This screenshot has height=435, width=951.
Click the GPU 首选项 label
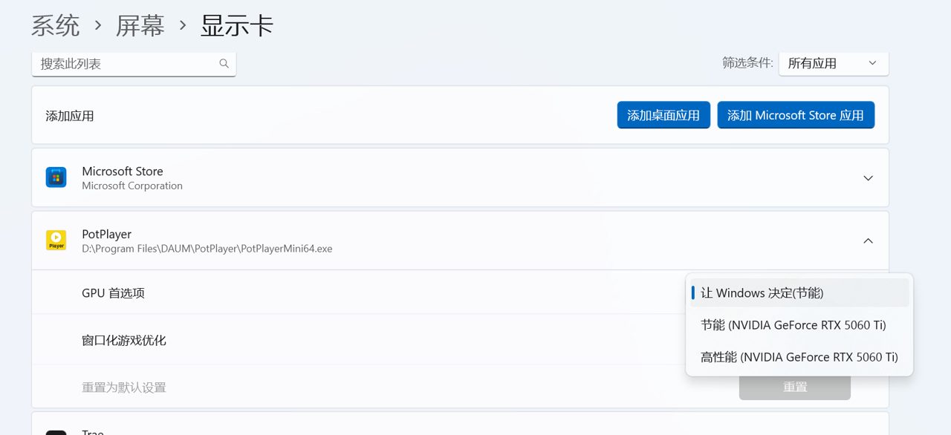pyautogui.click(x=113, y=293)
